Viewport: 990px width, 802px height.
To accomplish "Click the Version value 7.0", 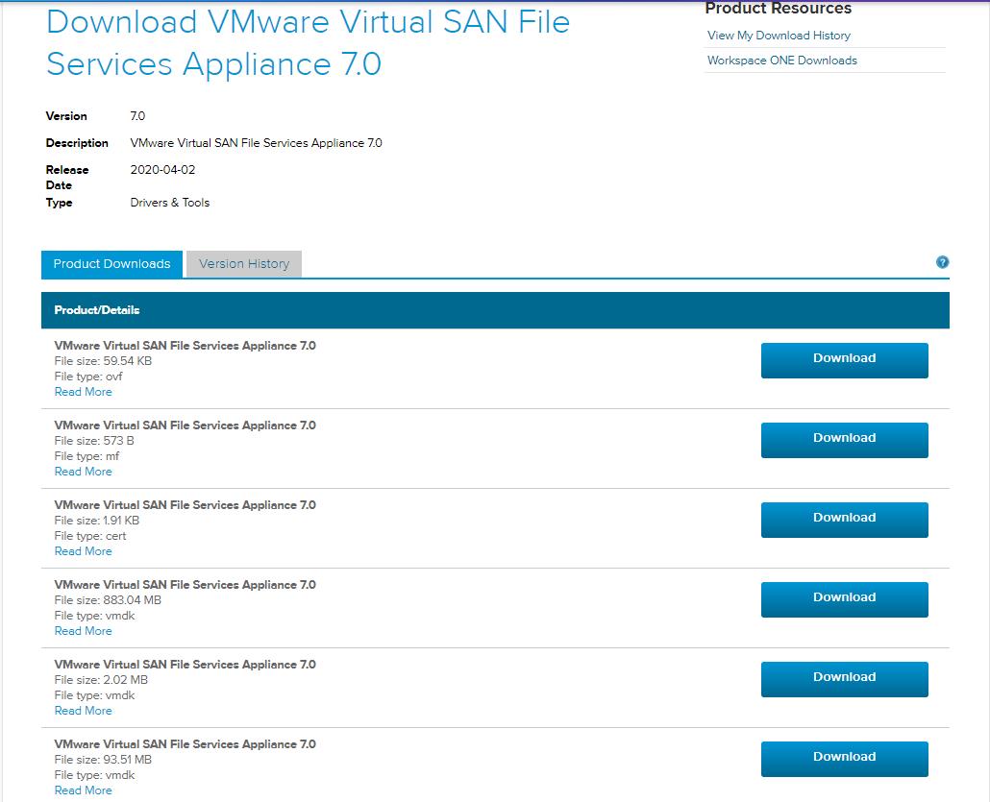I will [137, 116].
